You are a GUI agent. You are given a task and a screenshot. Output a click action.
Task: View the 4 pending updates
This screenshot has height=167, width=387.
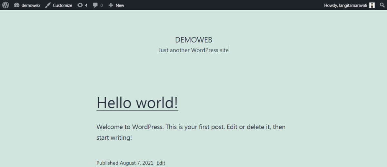click(x=82, y=5)
